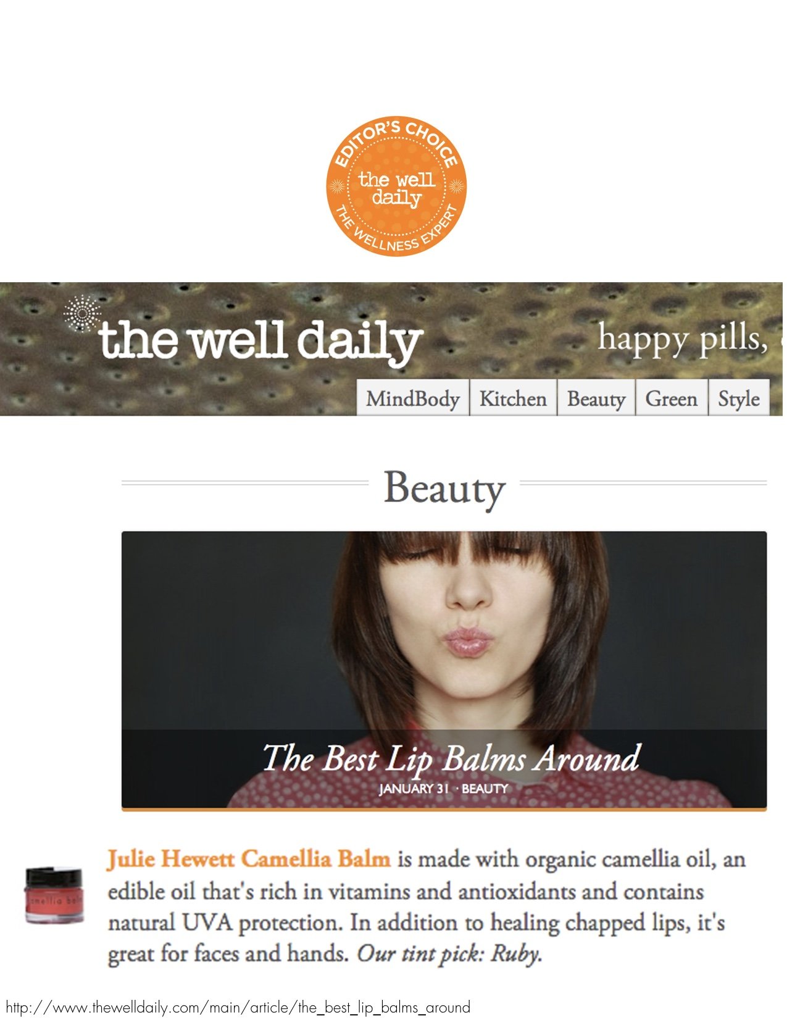Open the Kitchen tab
The width and height of the screenshot is (787, 1019).
513,398
